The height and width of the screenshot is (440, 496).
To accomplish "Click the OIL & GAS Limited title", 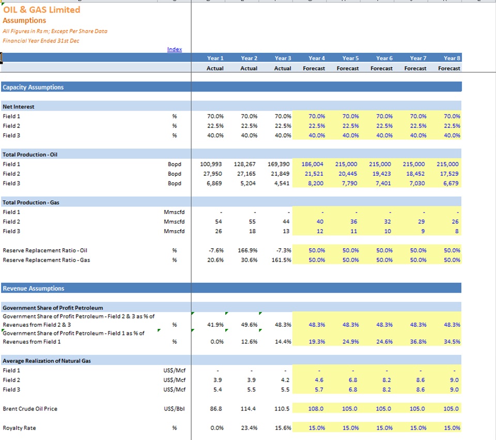I will tap(42, 10).
